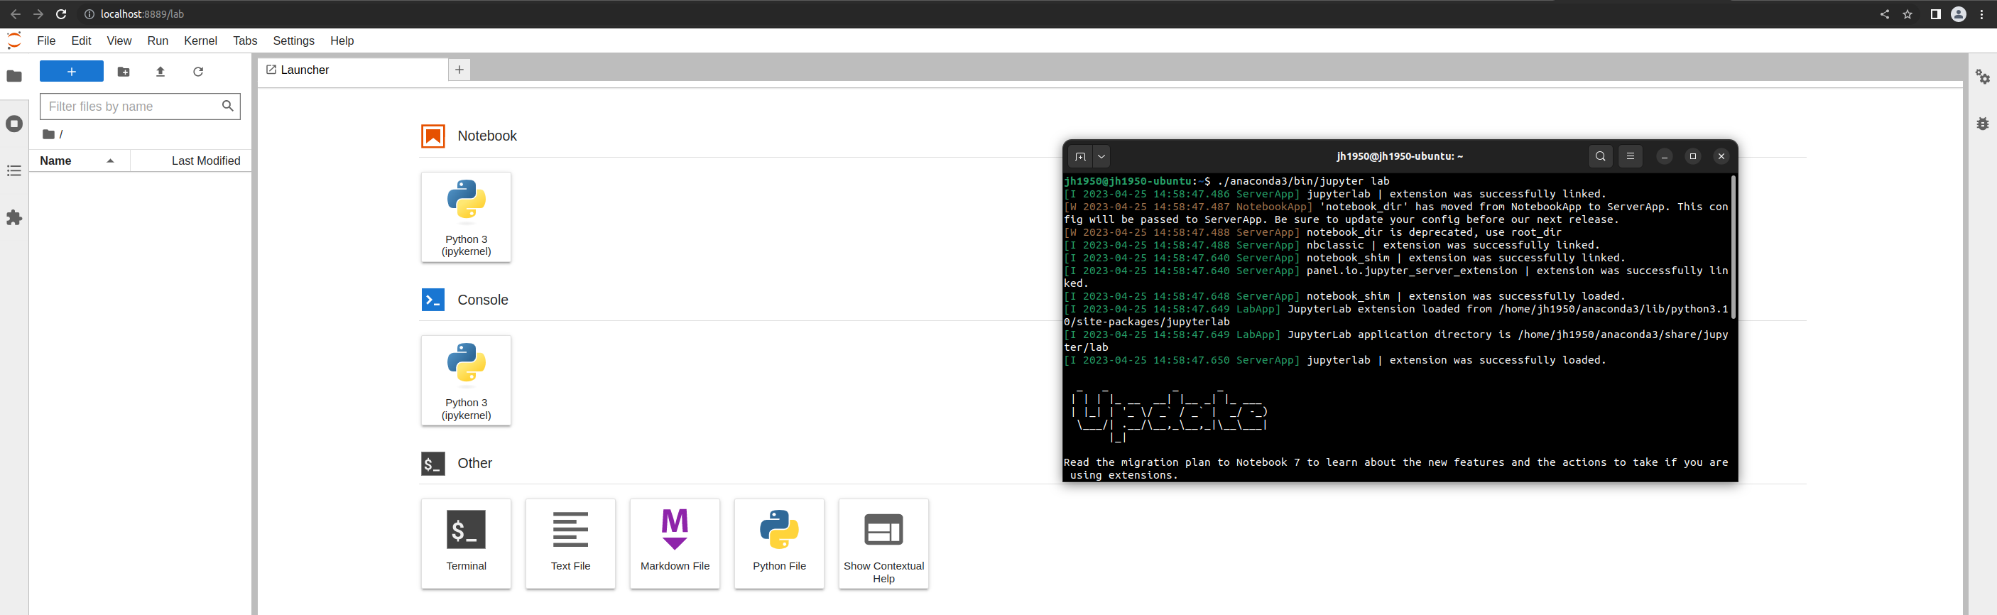This screenshot has width=1997, height=615.
Task: Open the Settings menu
Action: tap(294, 41)
